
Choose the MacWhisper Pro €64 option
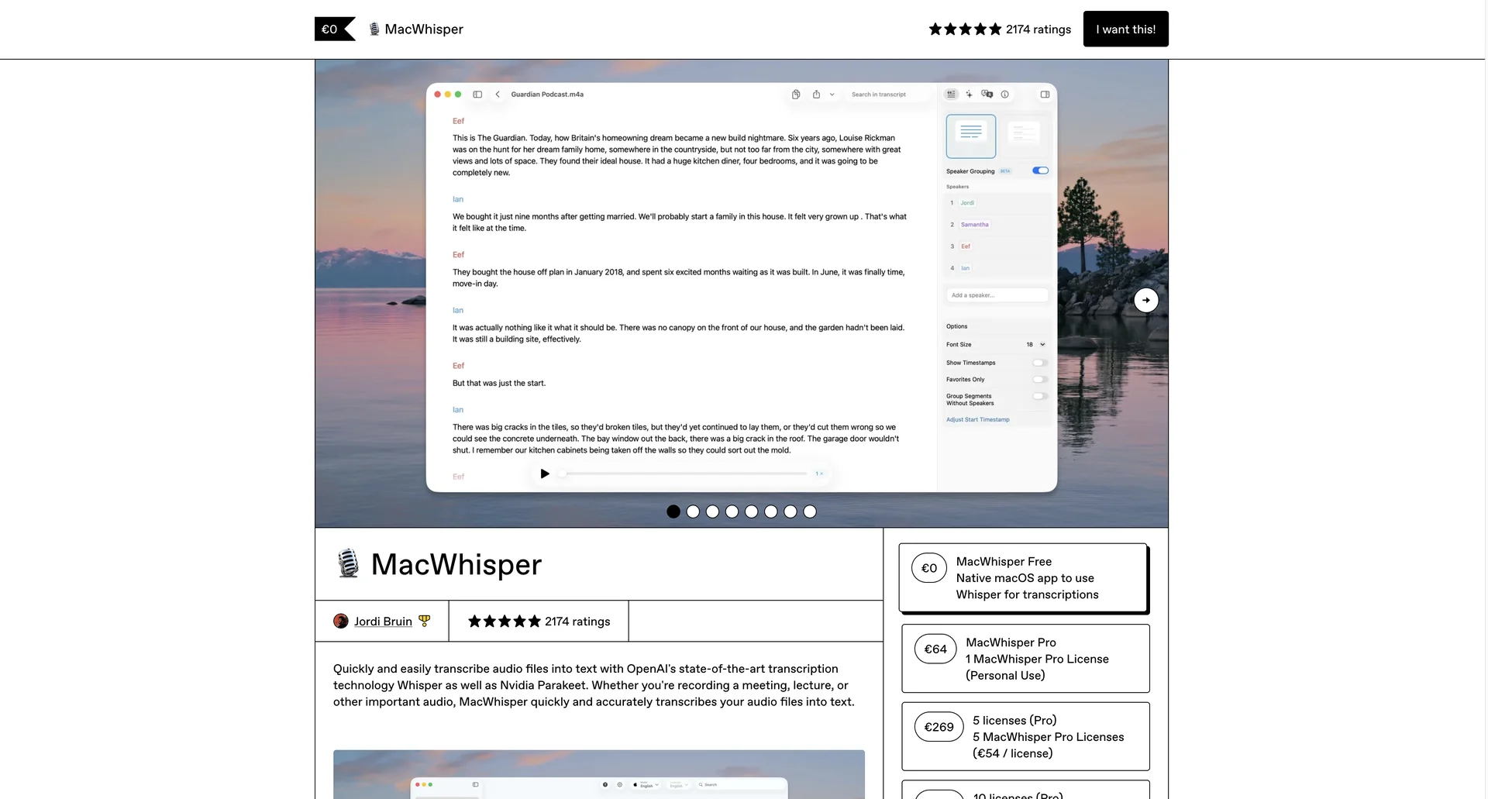1025,659
